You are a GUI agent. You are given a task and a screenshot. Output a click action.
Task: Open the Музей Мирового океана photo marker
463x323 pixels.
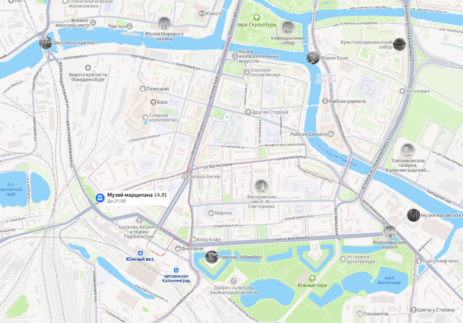(x=164, y=24)
